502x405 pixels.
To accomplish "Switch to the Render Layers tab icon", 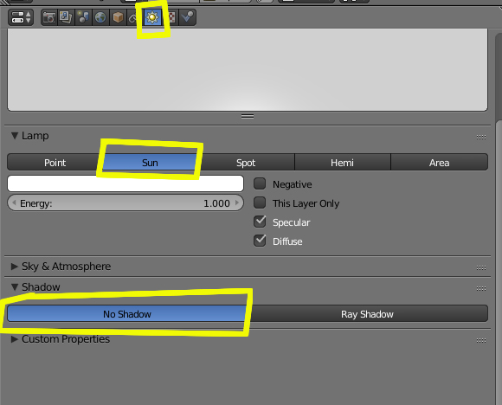I will coord(66,17).
